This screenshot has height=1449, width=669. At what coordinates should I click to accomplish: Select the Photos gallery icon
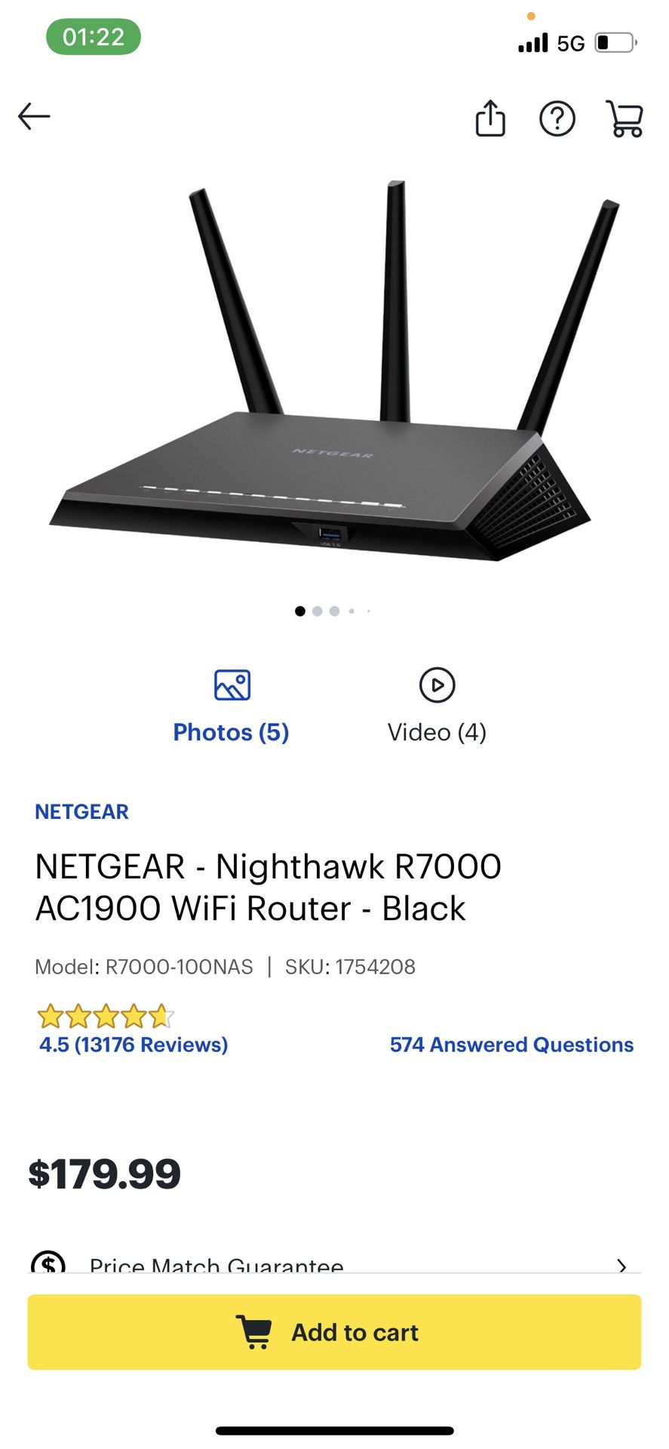[232, 685]
